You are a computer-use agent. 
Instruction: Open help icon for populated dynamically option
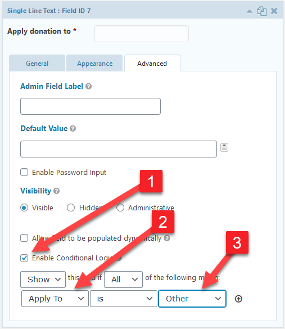pos(167,238)
